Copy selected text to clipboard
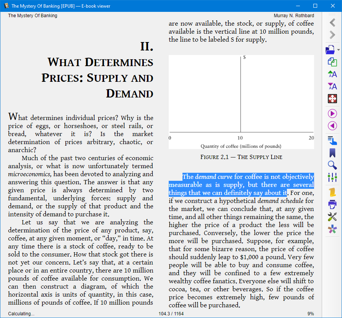Image resolution: width=342 pixels, height=318 pixels. click(332, 62)
